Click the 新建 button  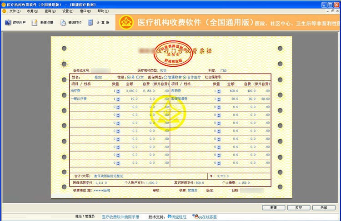273,207
